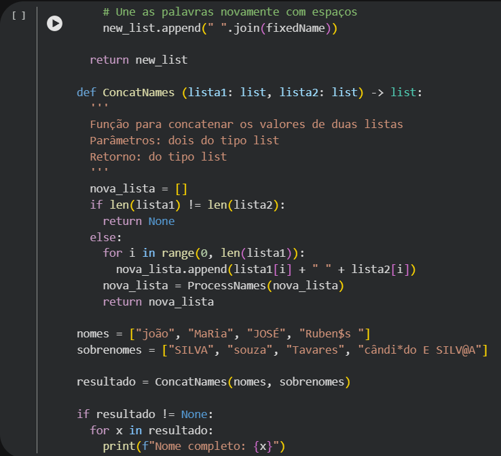The image size is (501, 456).
Task: Click the print 'Nome completo: {x}' line
Action: pyautogui.click(x=194, y=447)
